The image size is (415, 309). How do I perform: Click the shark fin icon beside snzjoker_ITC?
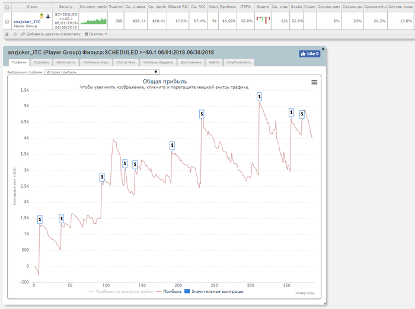point(48,17)
